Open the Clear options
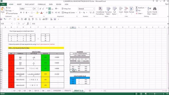The width and height of the screenshot is (169, 95). pyautogui.click(x=139, y=13)
